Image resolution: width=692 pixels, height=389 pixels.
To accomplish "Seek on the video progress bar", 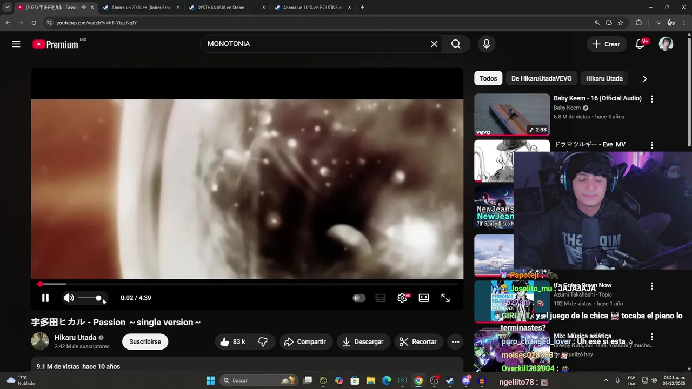I will (x=247, y=284).
